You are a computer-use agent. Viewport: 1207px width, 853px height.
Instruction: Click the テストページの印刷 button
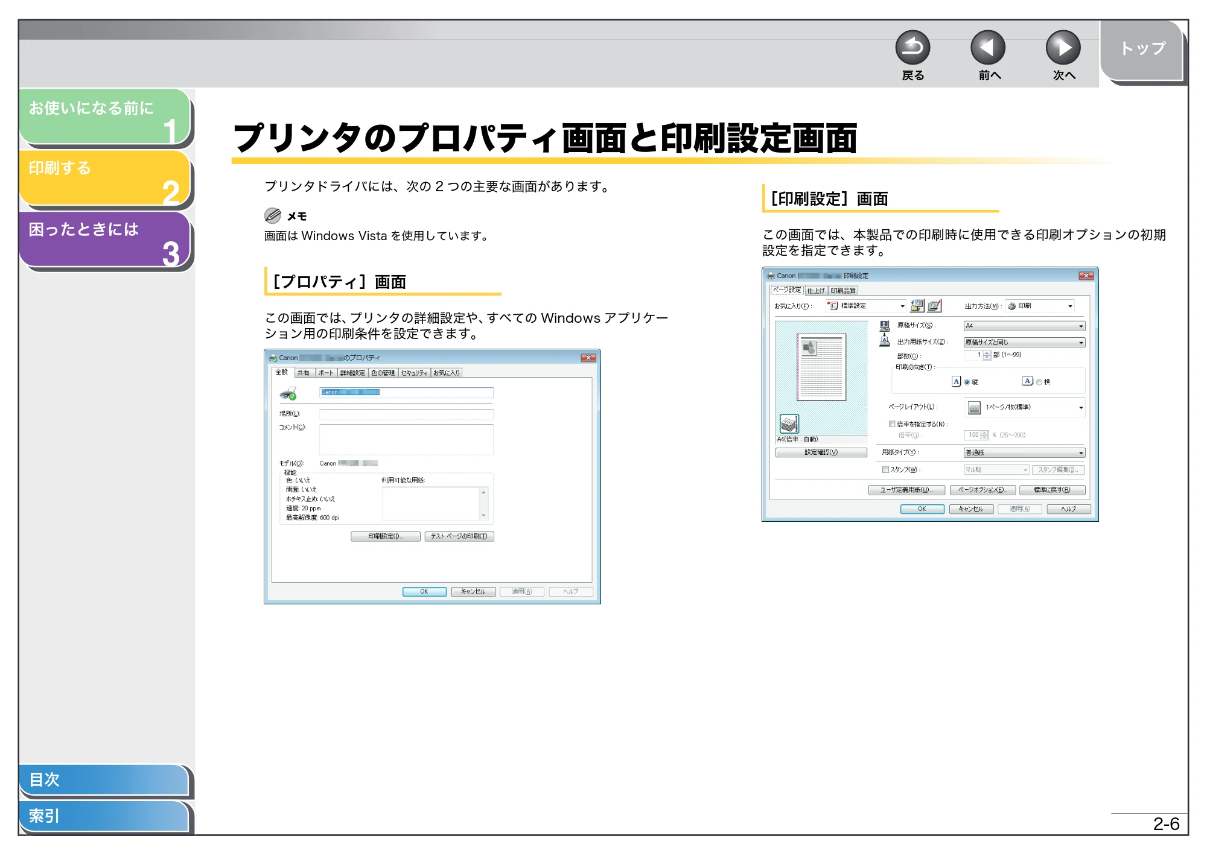[459, 536]
